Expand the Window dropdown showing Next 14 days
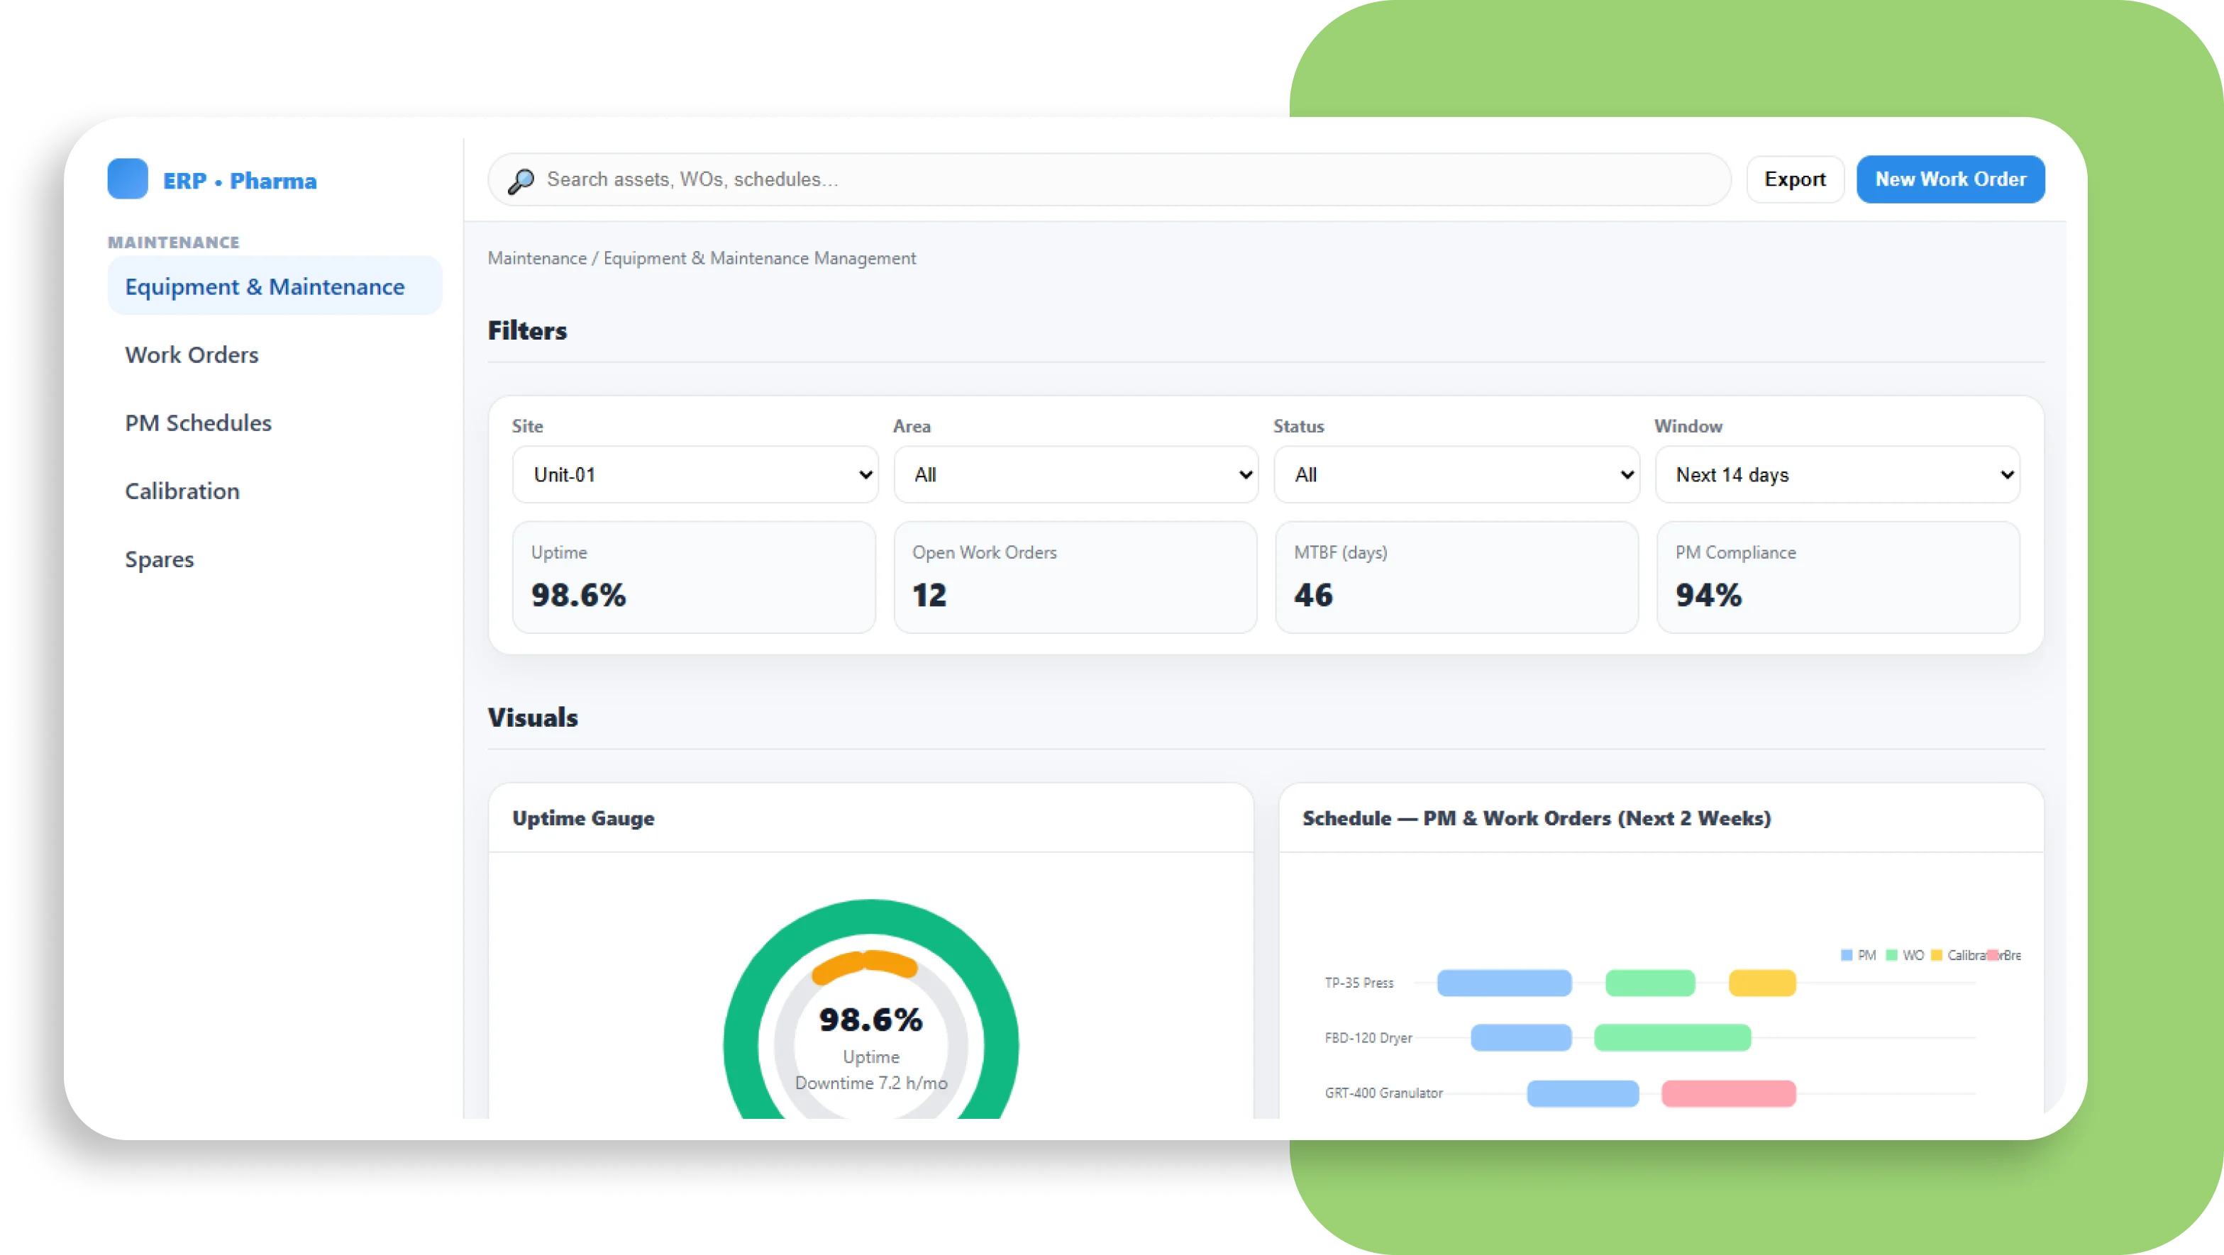Image resolution: width=2224 pixels, height=1255 pixels. pos(1837,474)
